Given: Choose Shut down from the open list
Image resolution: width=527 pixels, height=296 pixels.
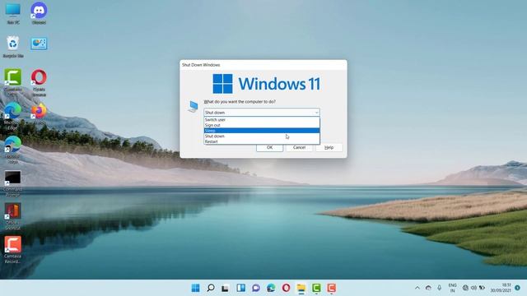Looking at the screenshot, I should point(262,136).
